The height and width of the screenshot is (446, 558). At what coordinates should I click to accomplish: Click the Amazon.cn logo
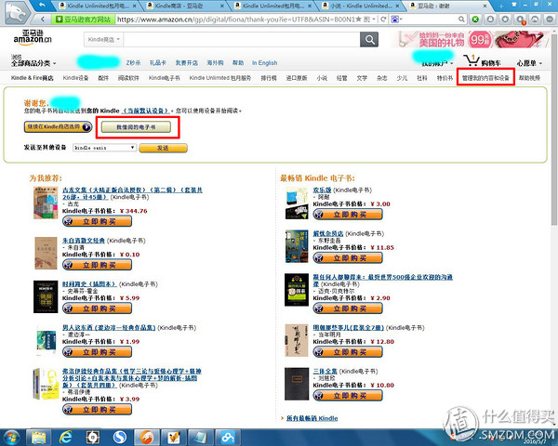[x=33, y=37]
